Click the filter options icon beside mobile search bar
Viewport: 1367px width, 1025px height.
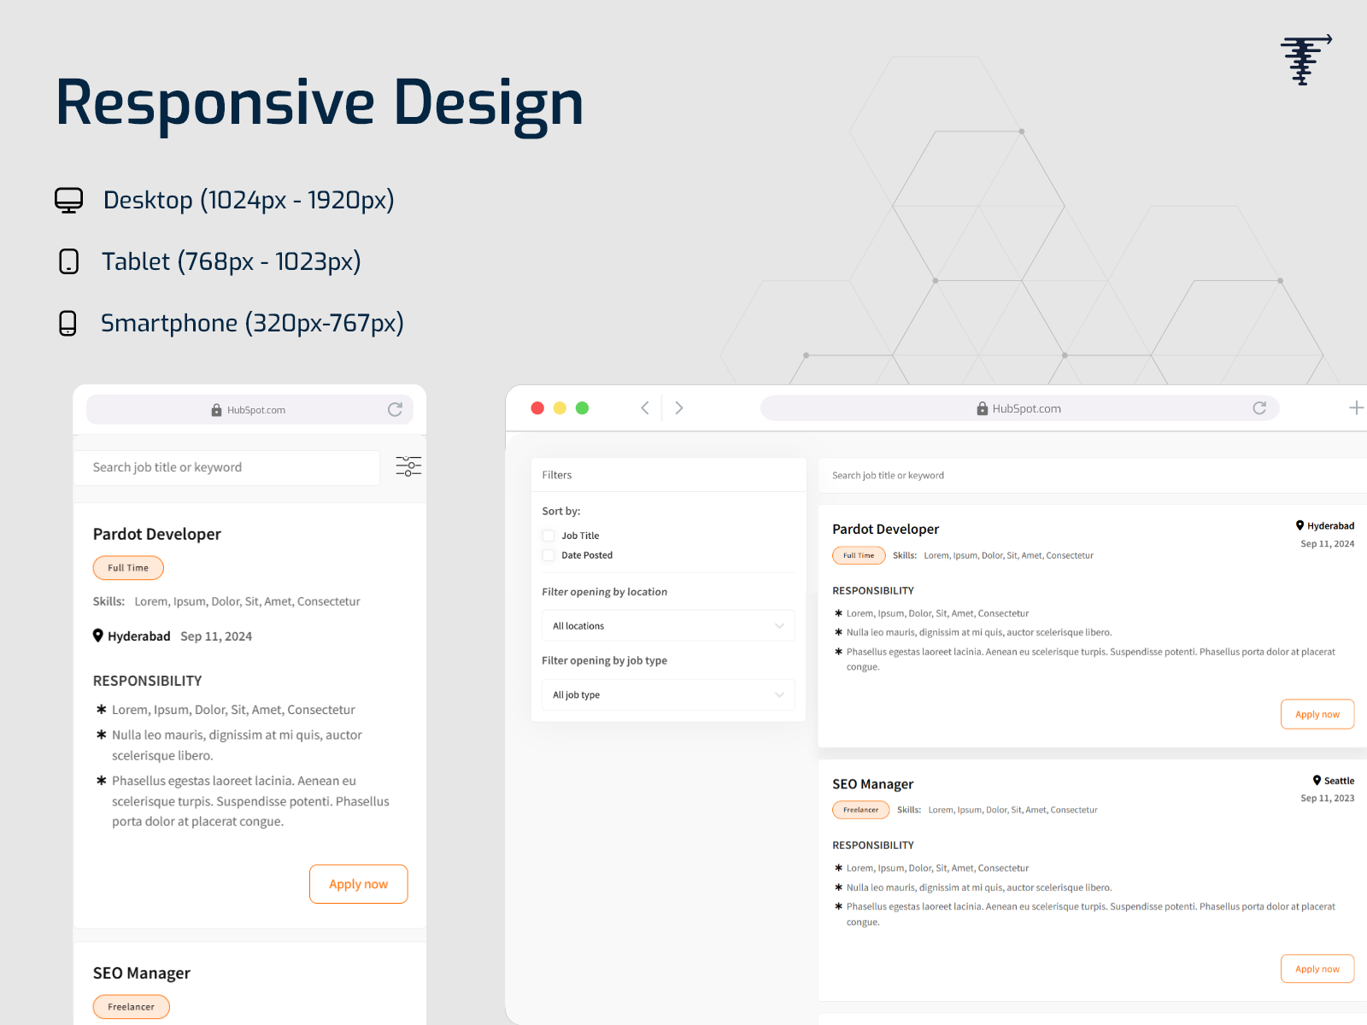(x=408, y=466)
